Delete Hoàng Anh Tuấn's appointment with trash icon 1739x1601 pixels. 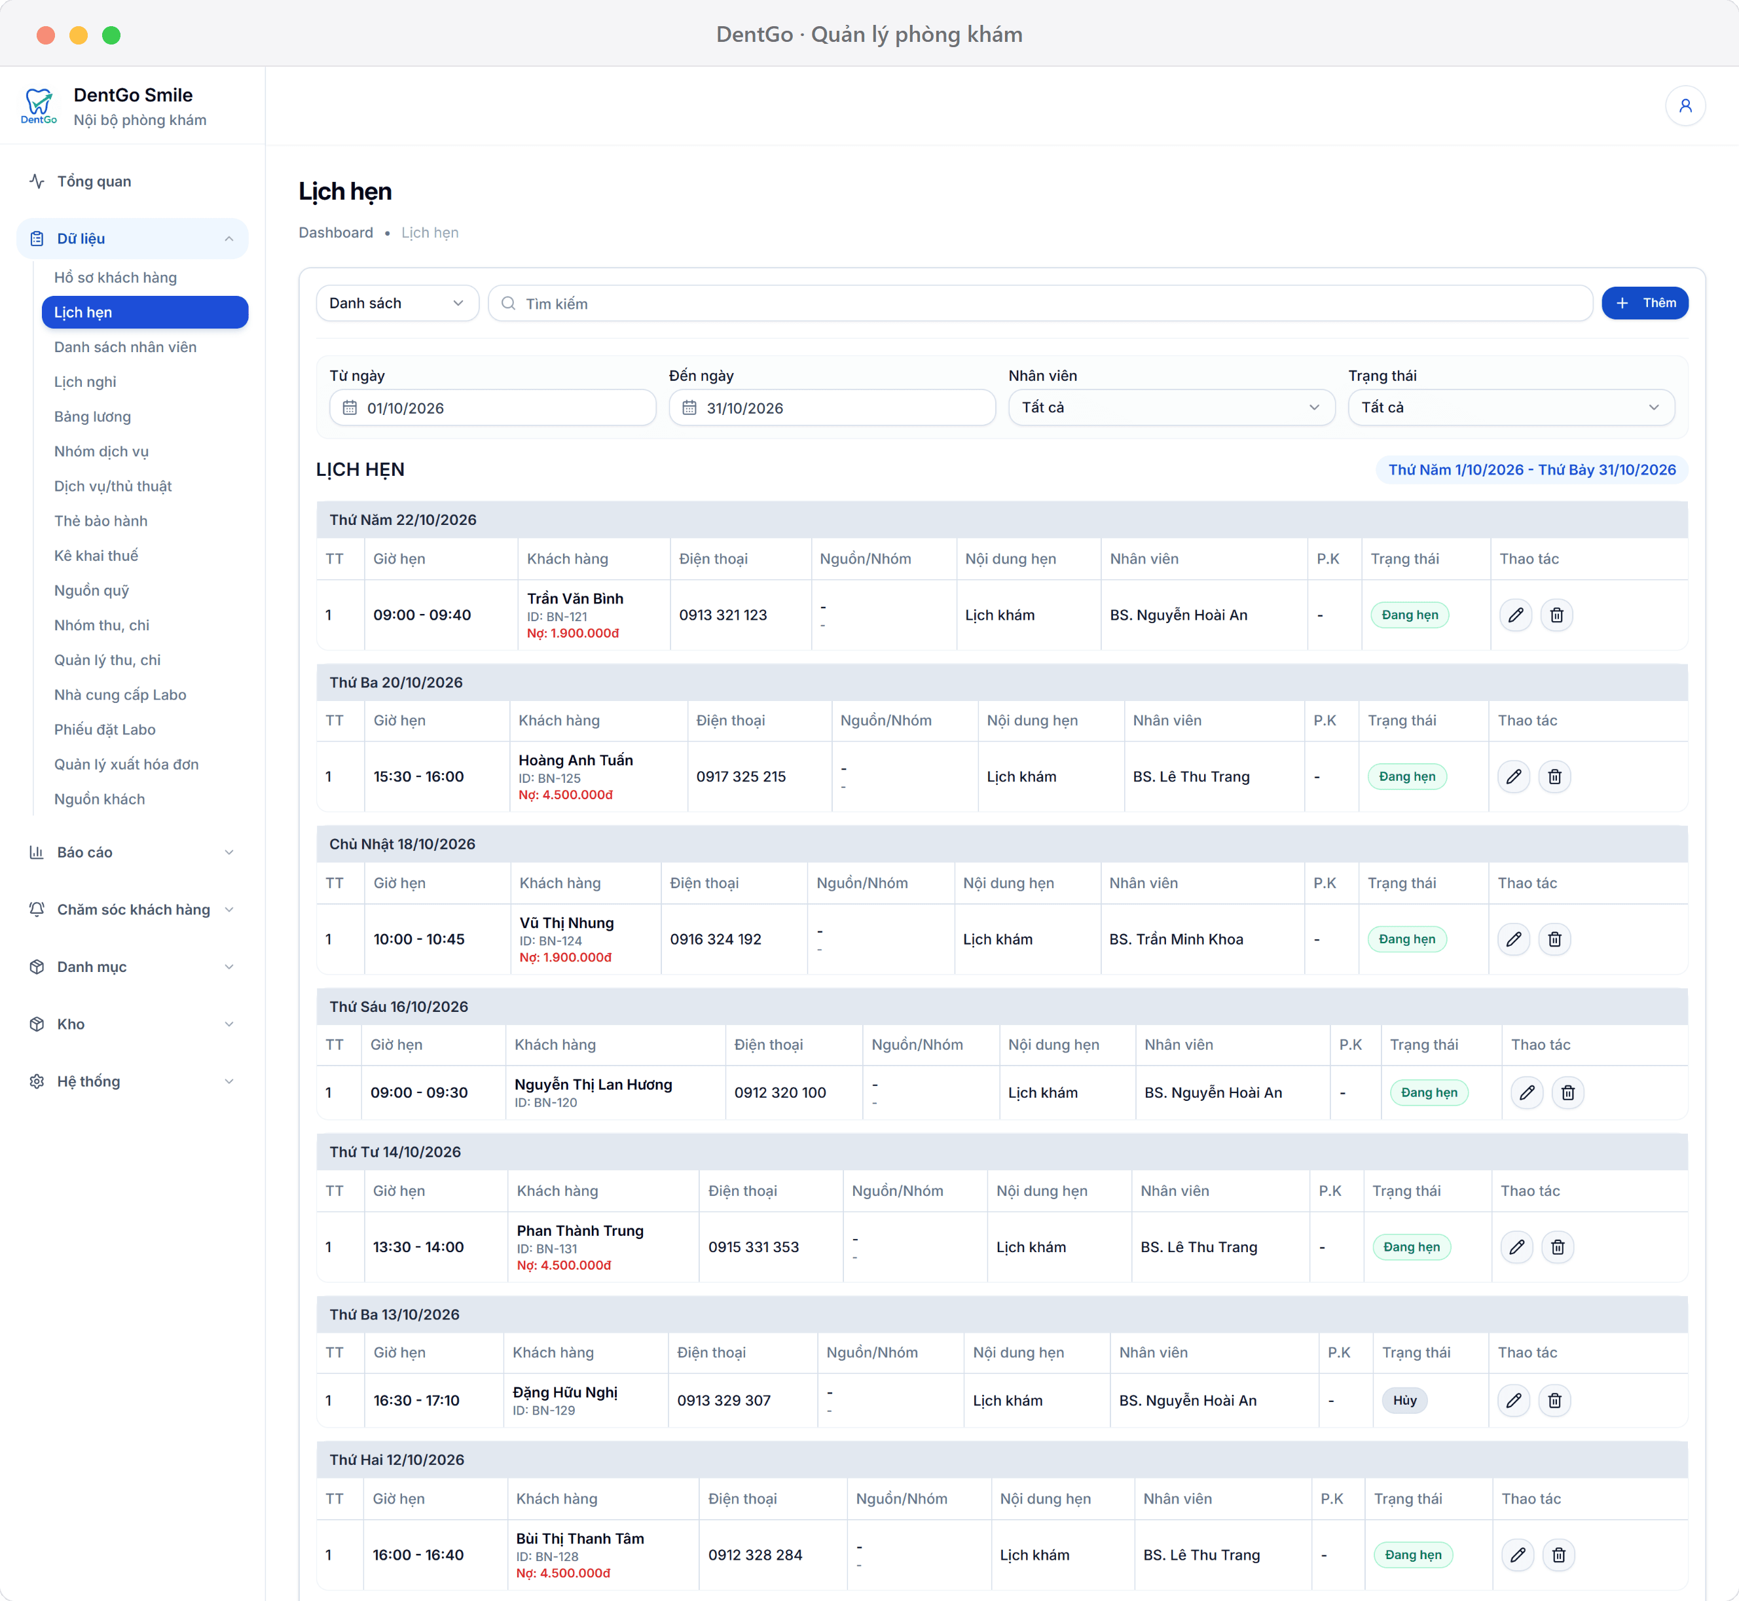[1554, 777]
